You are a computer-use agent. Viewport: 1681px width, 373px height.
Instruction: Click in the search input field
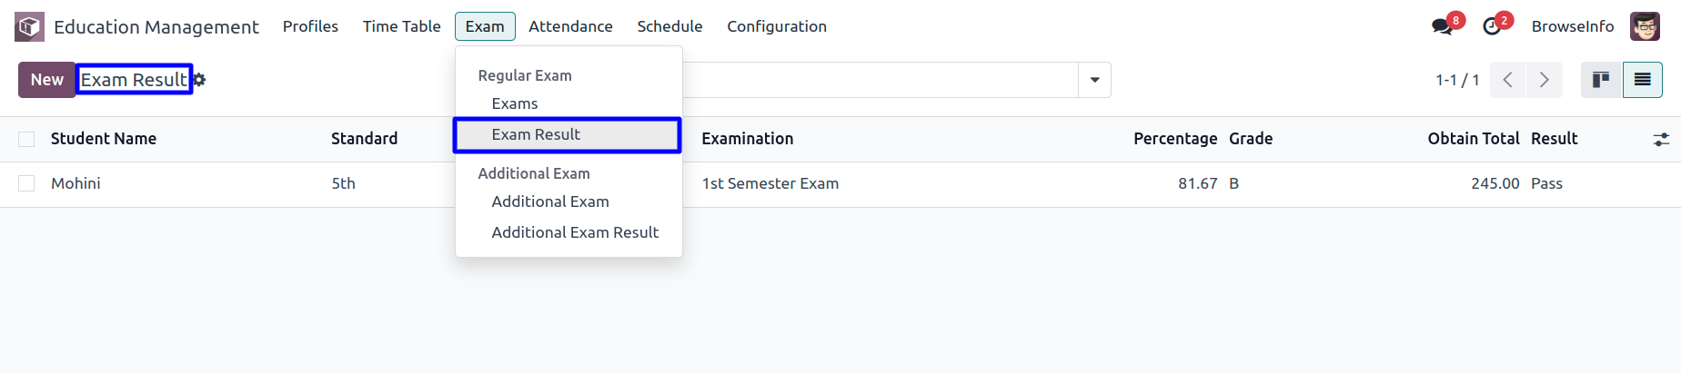click(x=879, y=80)
